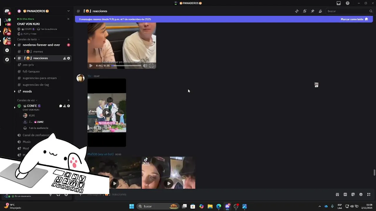The width and height of the screenshot is (376, 211).
Task: Seek within the first video progress bar
Action: tap(126, 66)
